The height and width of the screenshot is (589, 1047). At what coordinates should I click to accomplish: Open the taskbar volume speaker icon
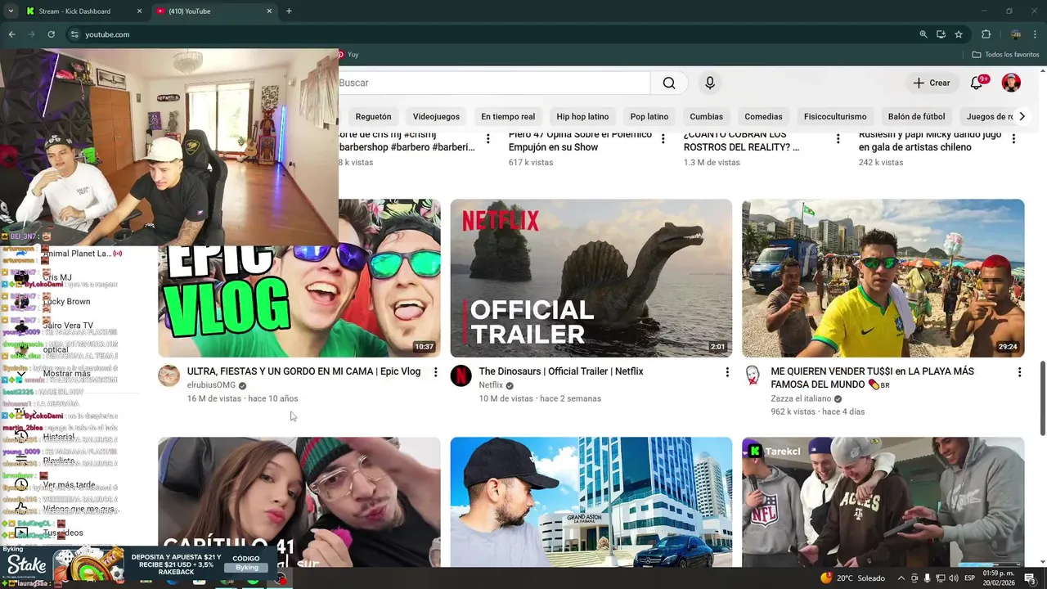955,578
